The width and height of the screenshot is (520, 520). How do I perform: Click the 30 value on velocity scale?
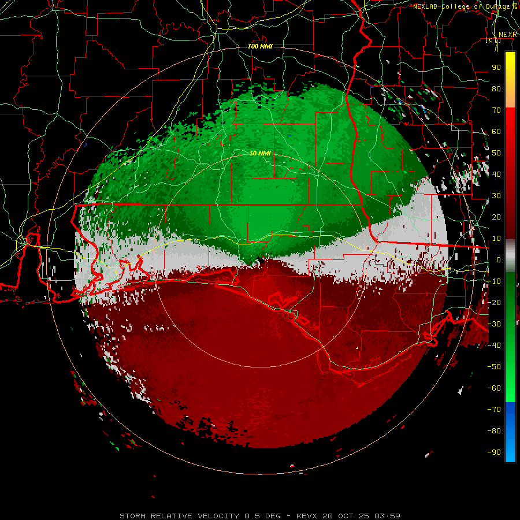pyautogui.click(x=496, y=196)
